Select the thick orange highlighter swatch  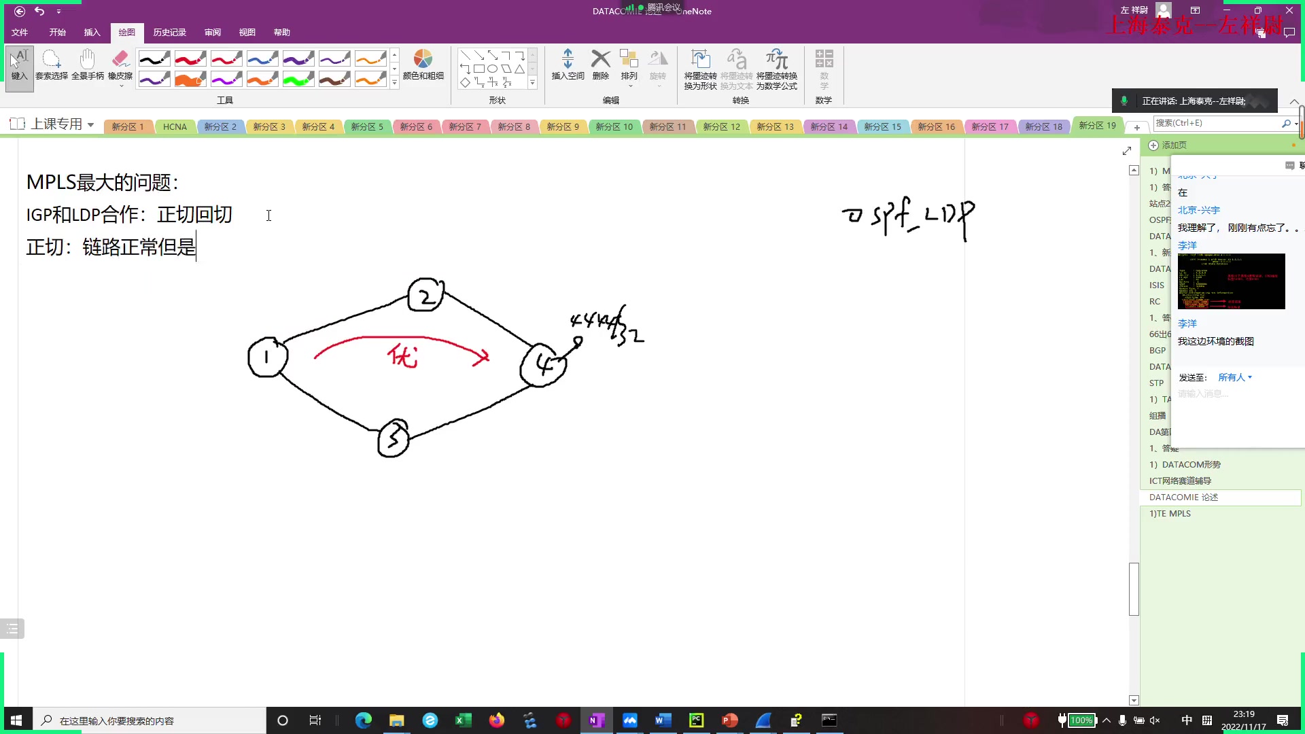tap(190, 80)
